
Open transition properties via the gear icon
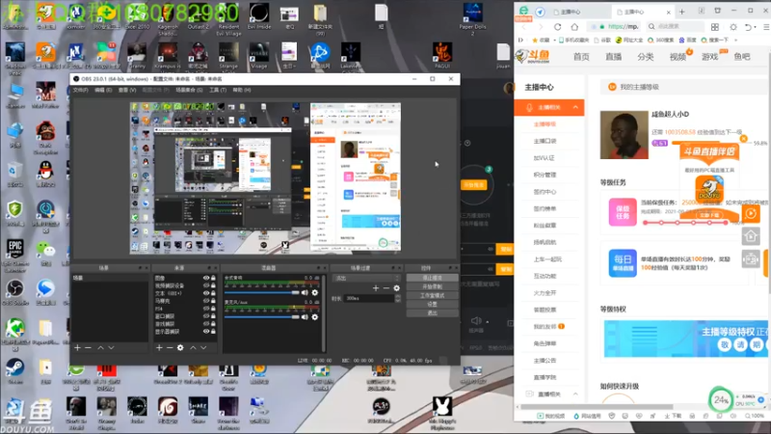click(x=397, y=288)
